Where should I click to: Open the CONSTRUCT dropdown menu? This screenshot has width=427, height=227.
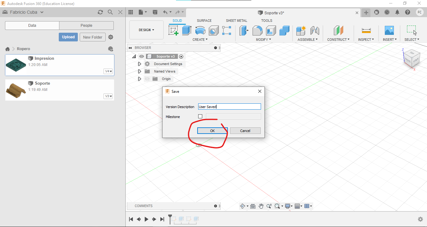pyautogui.click(x=339, y=40)
